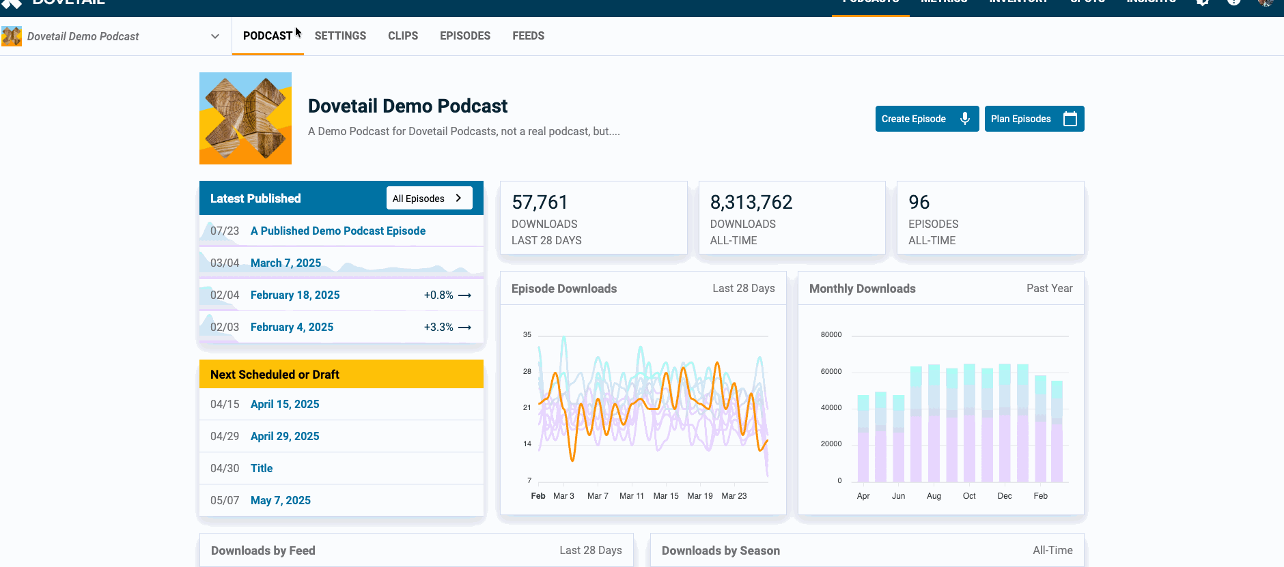Viewport: 1284px width, 567px height.
Task: Click the chevron in All Episodes button
Action: coord(458,198)
